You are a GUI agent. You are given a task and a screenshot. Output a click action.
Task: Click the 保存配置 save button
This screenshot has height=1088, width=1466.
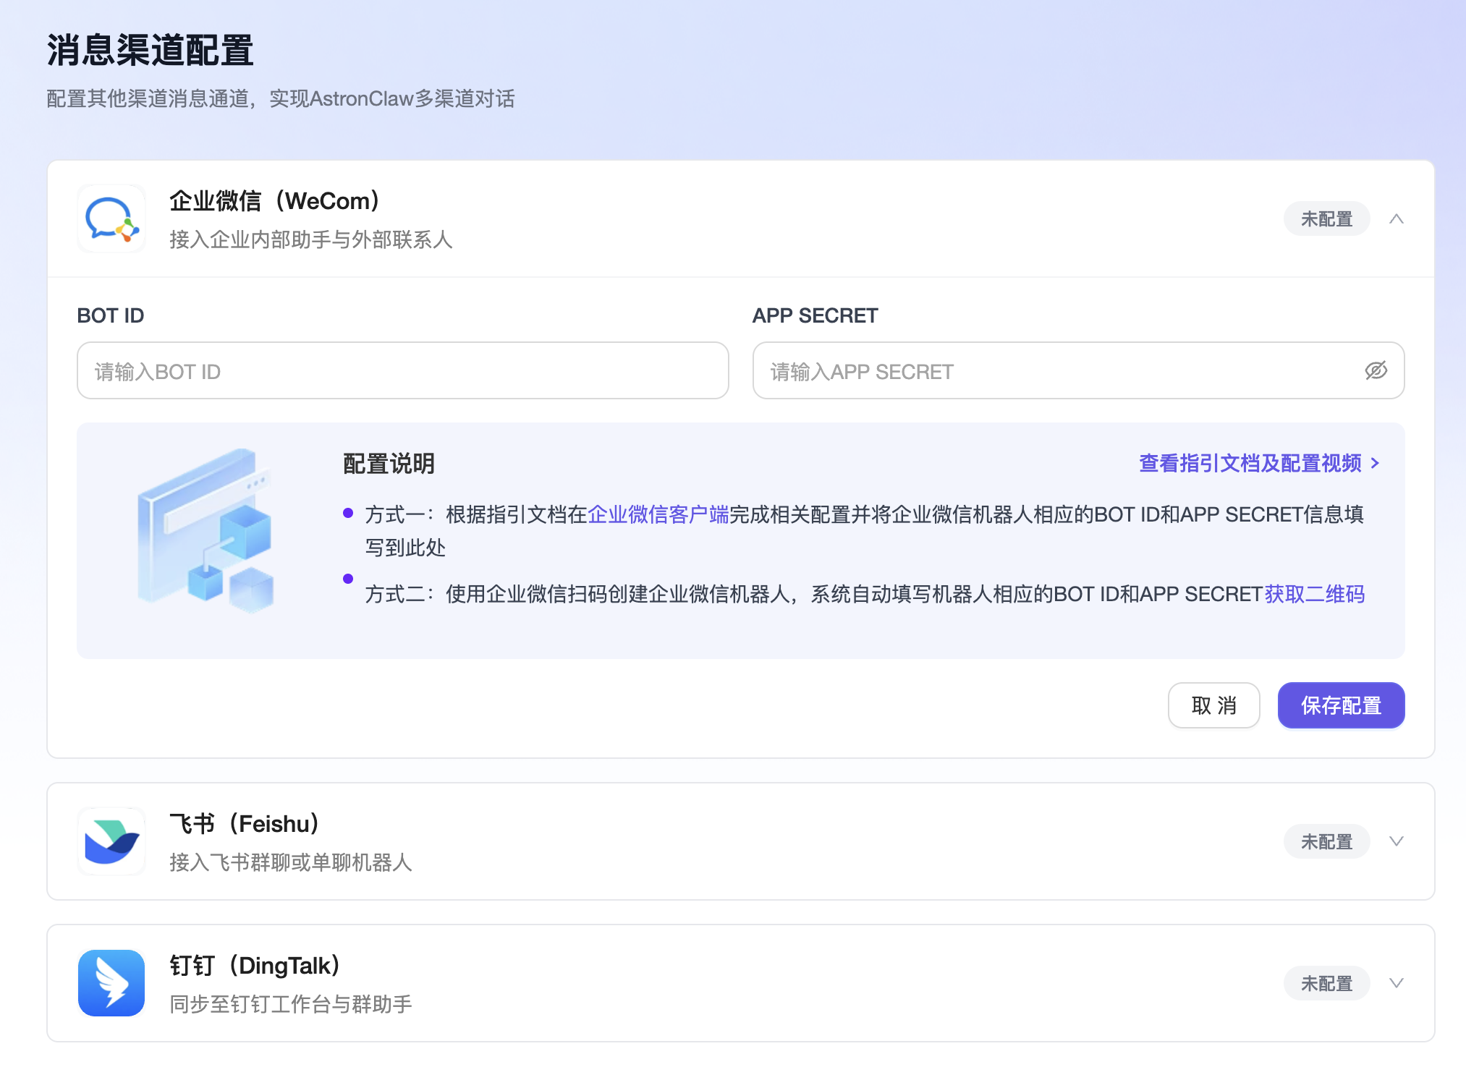pyautogui.click(x=1341, y=705)
